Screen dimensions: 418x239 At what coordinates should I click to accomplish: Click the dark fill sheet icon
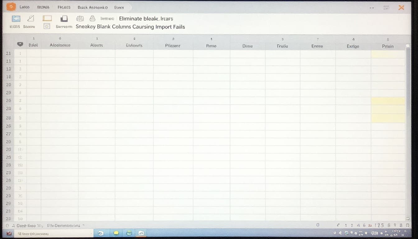64,18
